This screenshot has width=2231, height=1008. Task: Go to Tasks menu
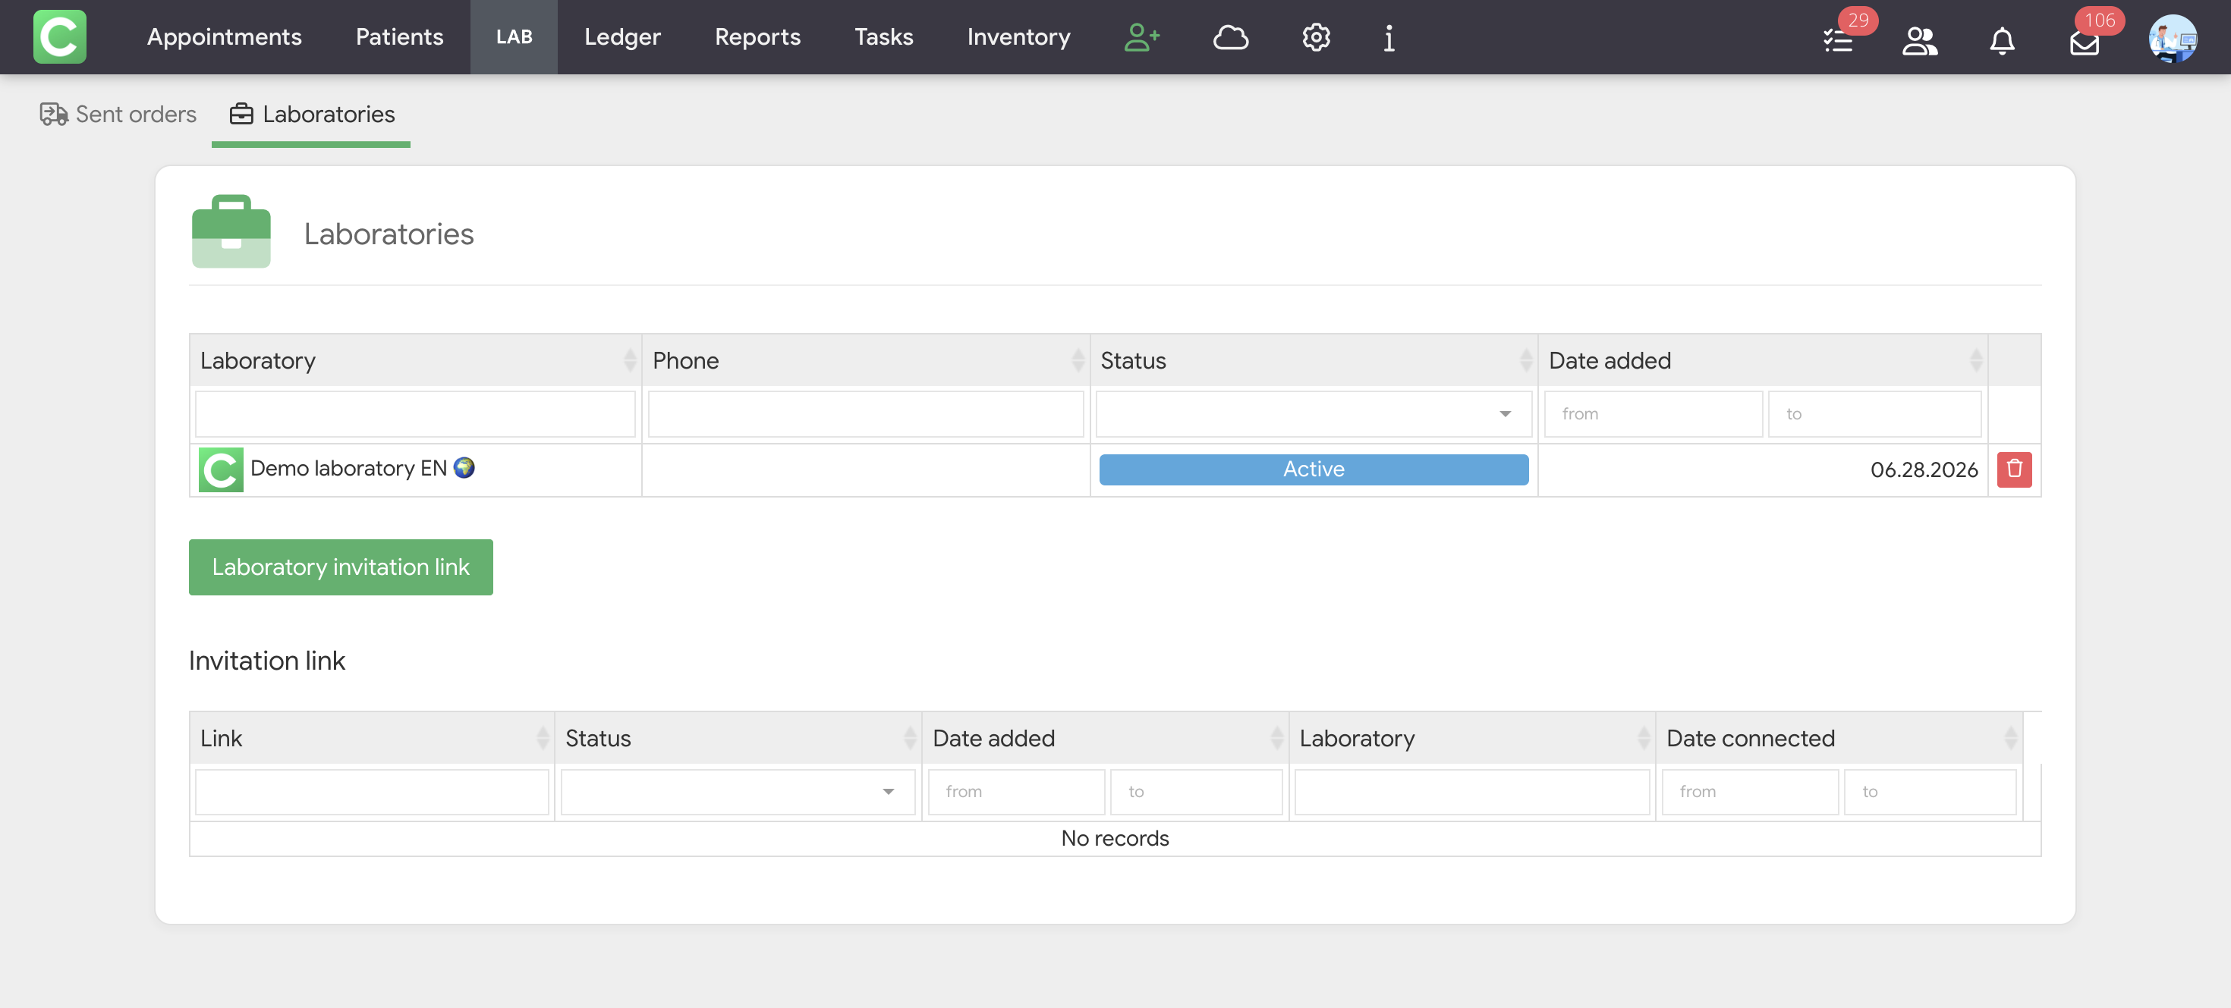[x=883, y=36]
